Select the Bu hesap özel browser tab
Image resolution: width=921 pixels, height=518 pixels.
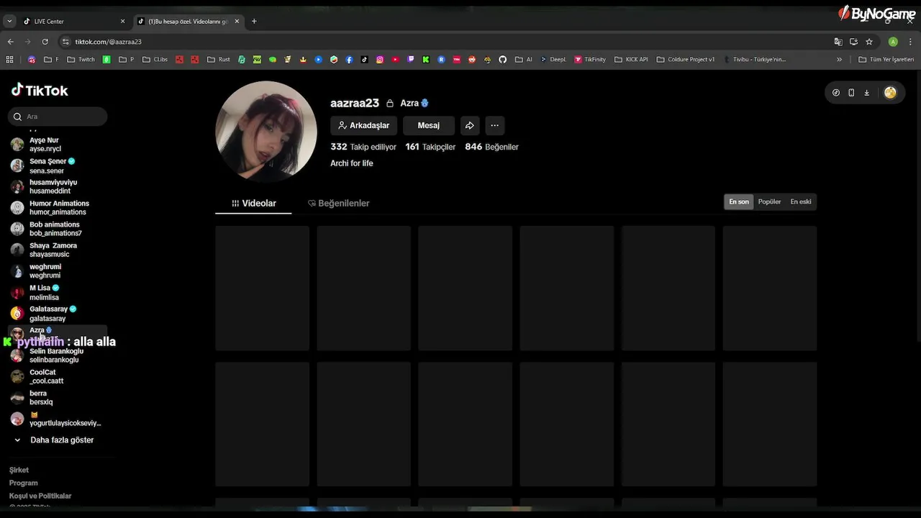tap(187, 21)
